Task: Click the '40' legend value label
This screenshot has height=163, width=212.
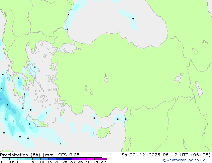Action: tap(88, 162)
